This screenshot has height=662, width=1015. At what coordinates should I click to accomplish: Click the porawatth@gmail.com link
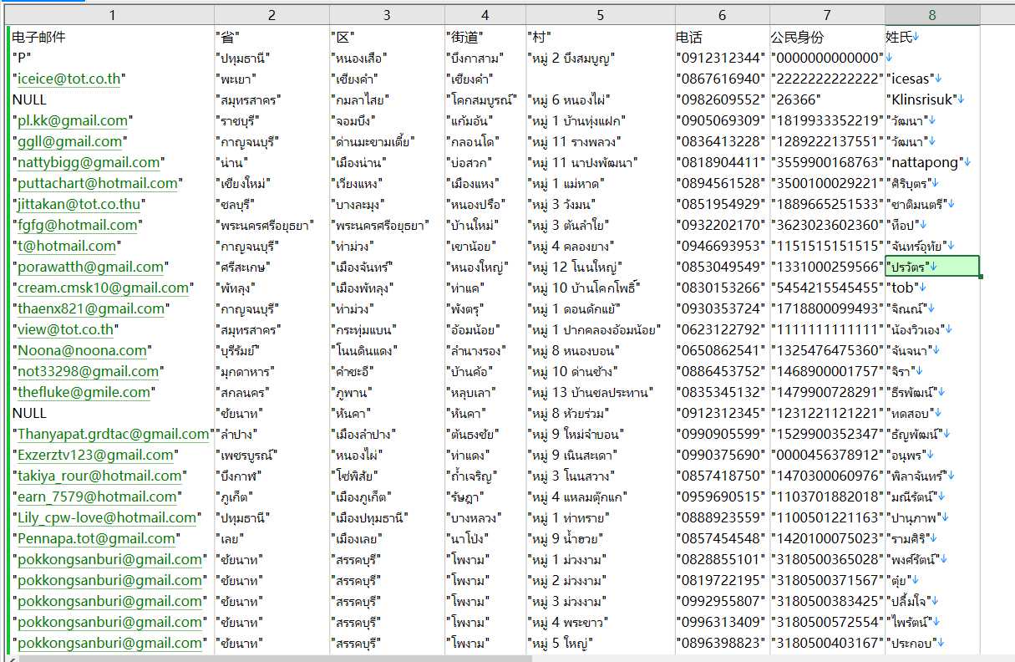pos(90,267)
